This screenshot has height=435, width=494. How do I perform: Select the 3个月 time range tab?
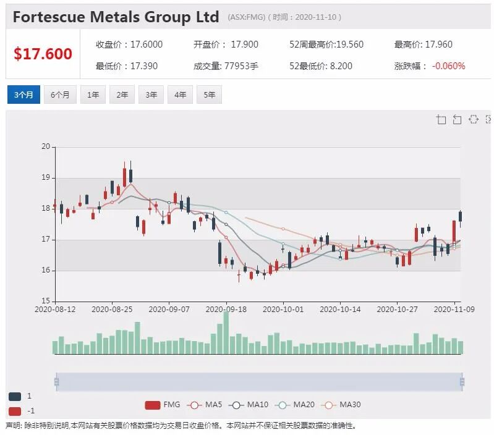tap(23, 95)
